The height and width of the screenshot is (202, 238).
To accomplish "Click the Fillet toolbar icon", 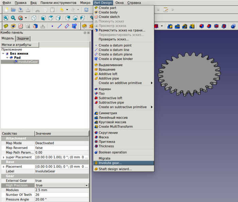I will (x=202, y=26).
